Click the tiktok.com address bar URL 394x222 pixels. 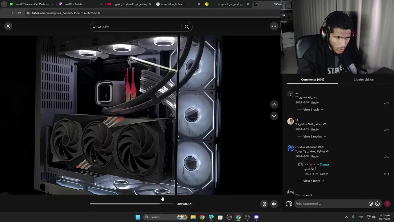(x=66, y=13)
